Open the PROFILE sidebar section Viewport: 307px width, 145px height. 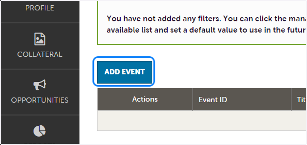pos(40,8)
